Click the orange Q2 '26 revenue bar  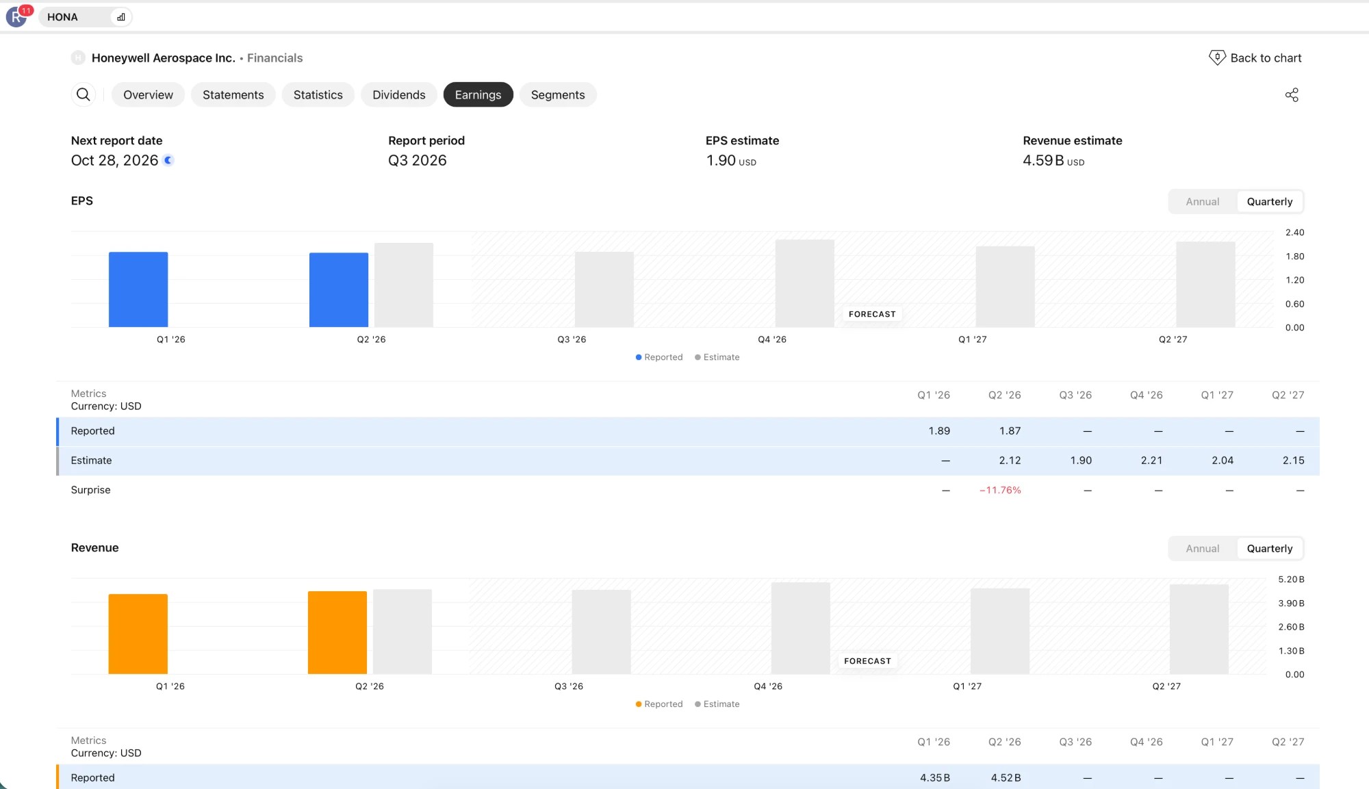point(337,633)
